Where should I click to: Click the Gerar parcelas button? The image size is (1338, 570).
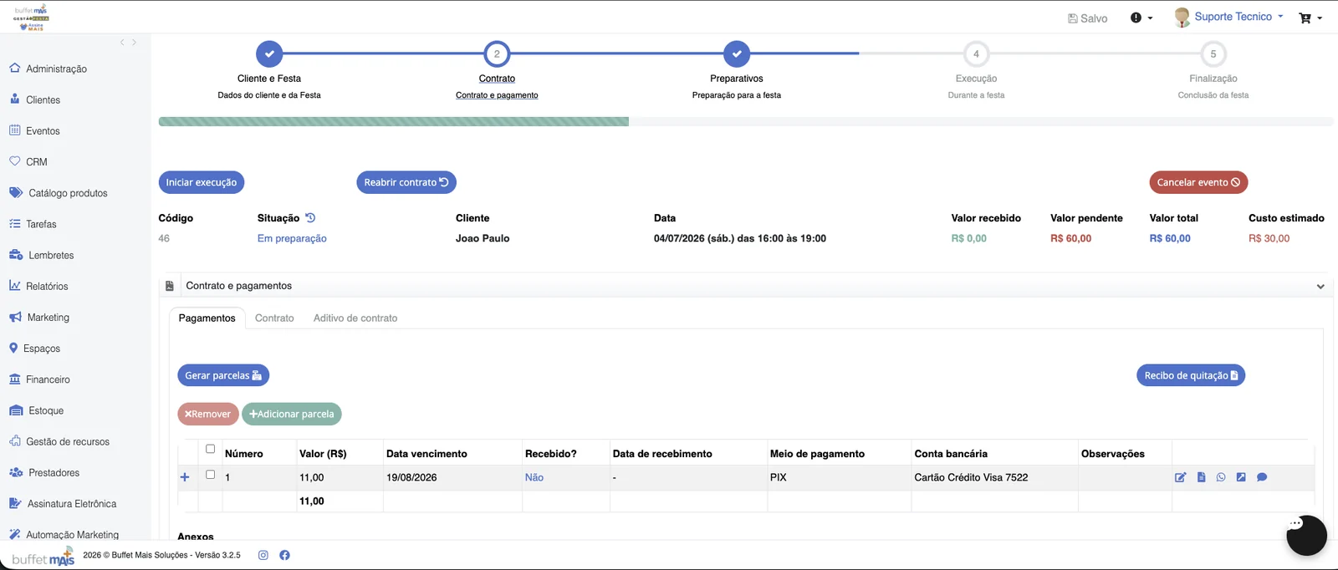pyautogui.click(x=223, y=375)
